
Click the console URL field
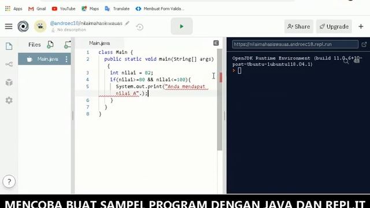tap(295, 44)
